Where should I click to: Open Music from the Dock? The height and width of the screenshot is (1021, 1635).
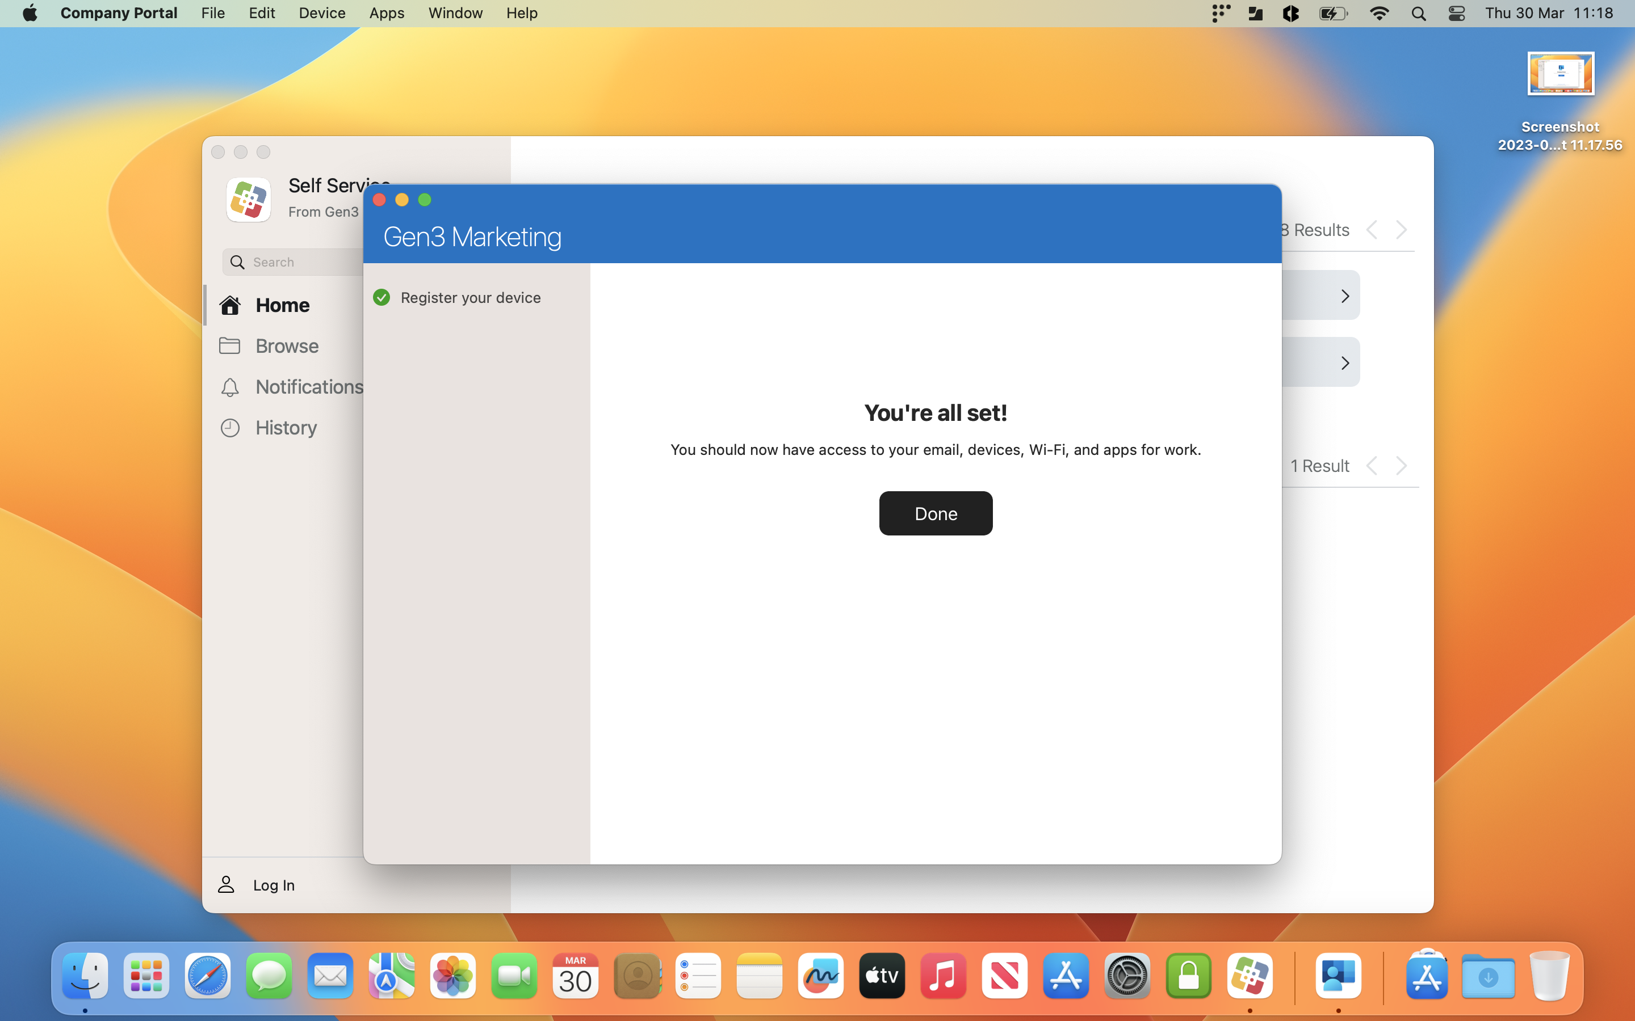click(x=943, y=976)
